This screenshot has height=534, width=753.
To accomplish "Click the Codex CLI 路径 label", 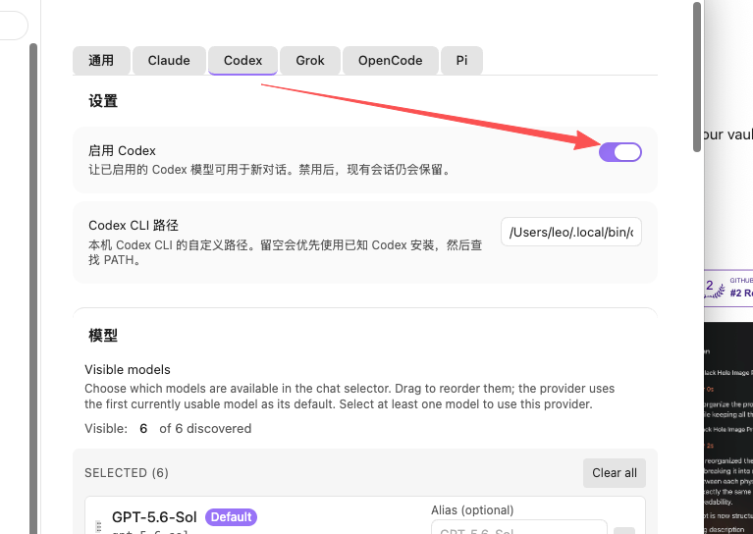I will pos(134,225).
